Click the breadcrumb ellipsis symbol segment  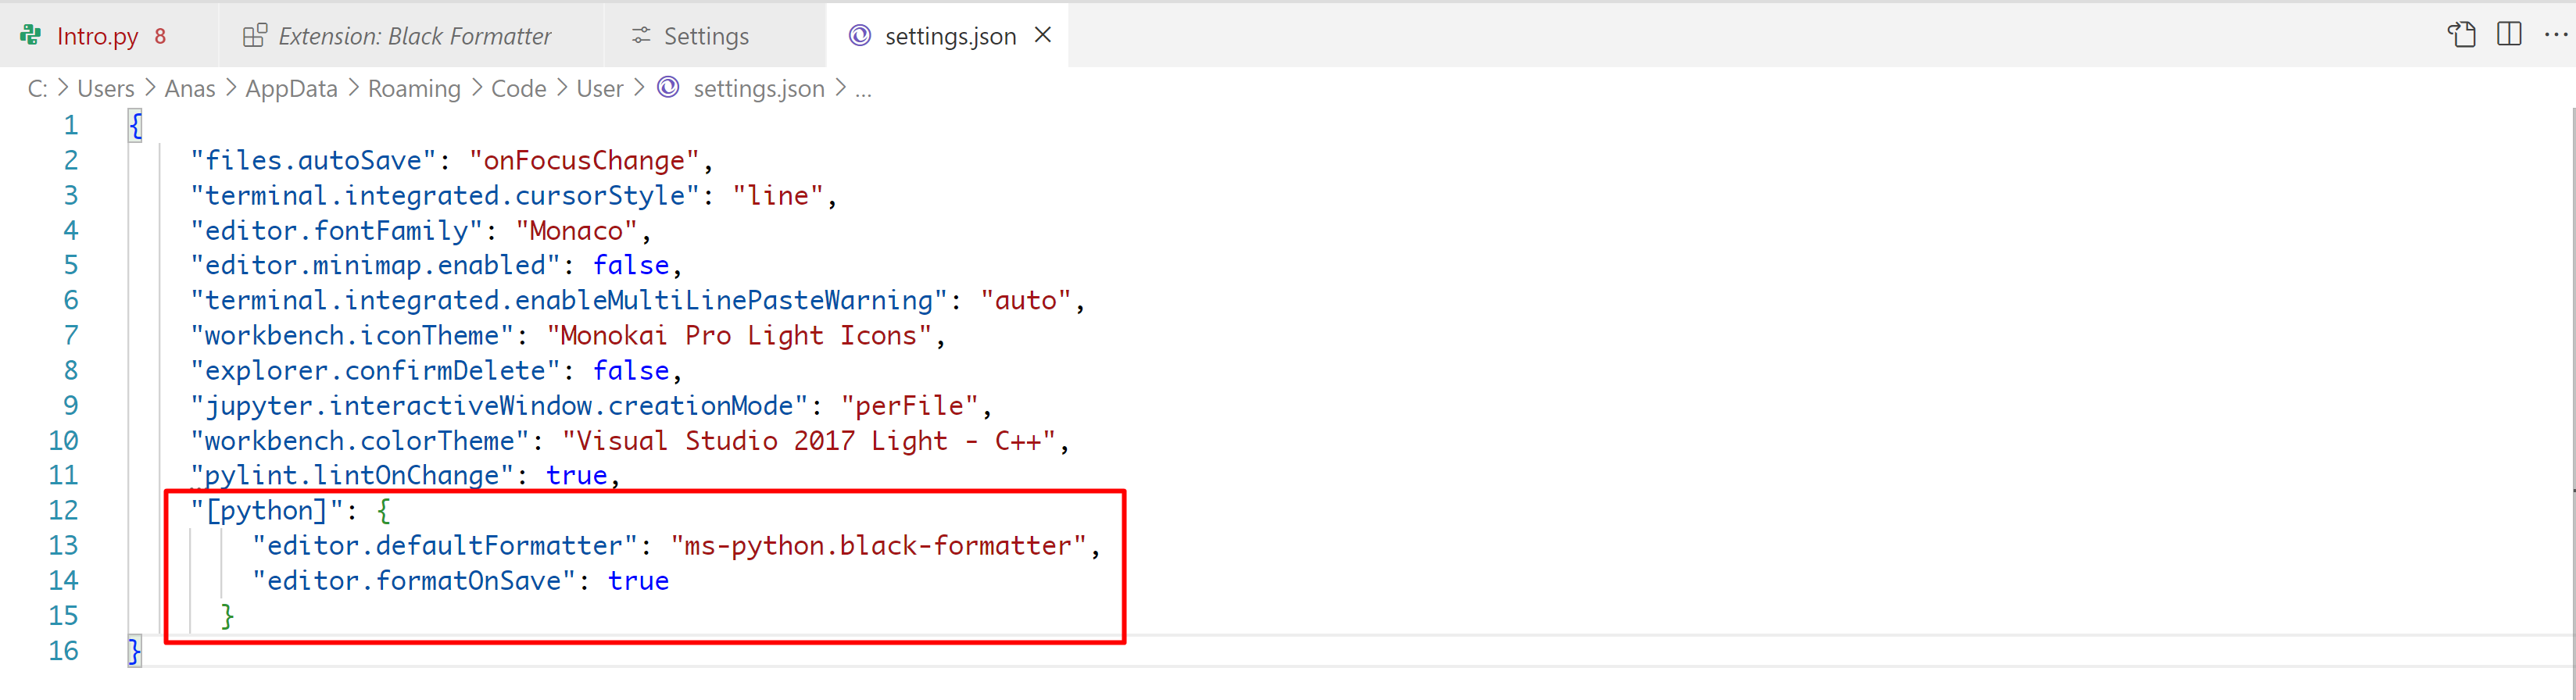(x=863, y=89)
